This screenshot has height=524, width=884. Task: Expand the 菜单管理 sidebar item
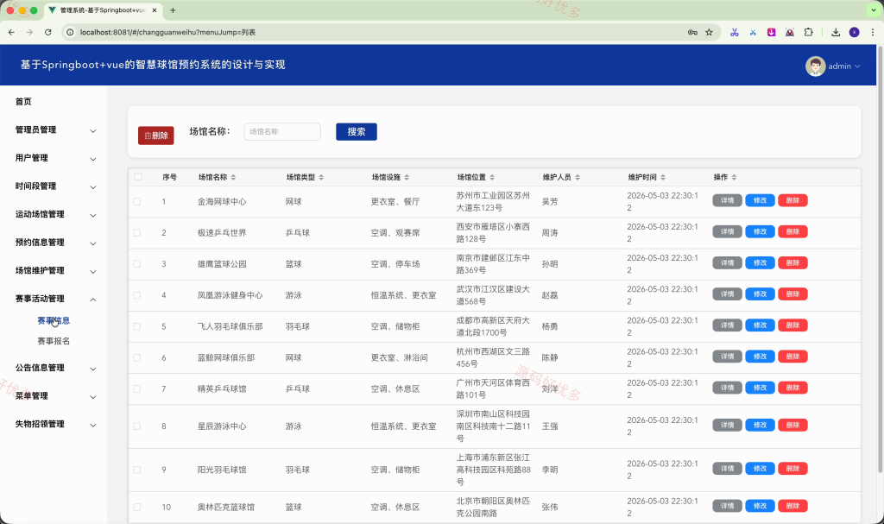click(54, 396)
